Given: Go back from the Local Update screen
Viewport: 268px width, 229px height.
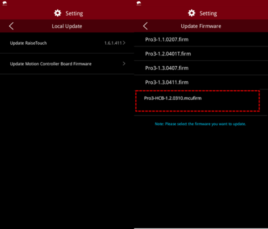Looking at the screenshot, I should (11, 26).
